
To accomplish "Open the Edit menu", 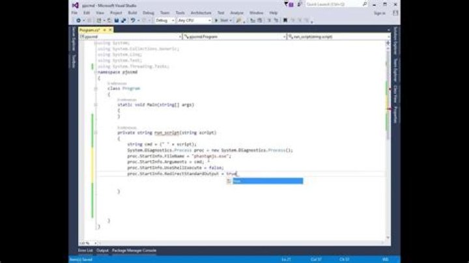I will pyautogui.click(x=87, y=13).
